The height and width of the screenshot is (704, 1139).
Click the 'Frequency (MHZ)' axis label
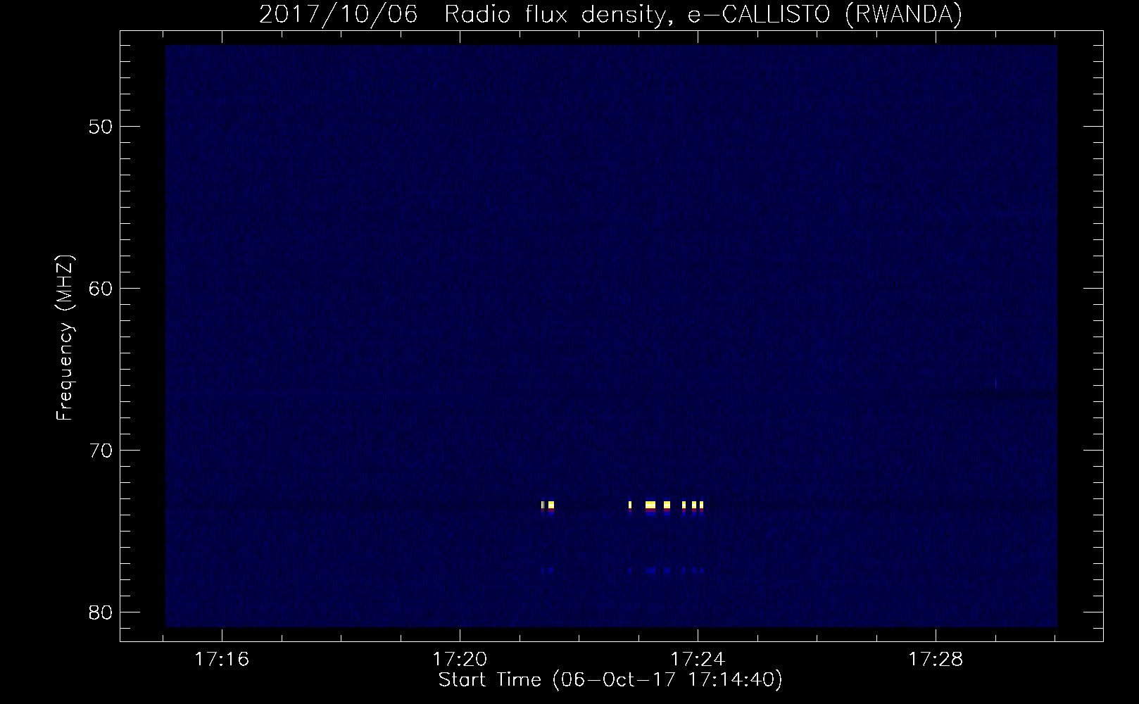click(x=65, y=338)
